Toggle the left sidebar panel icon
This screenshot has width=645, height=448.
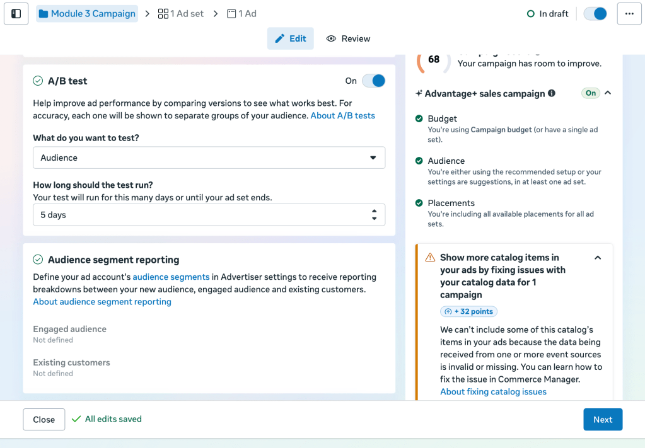[16, 14]
